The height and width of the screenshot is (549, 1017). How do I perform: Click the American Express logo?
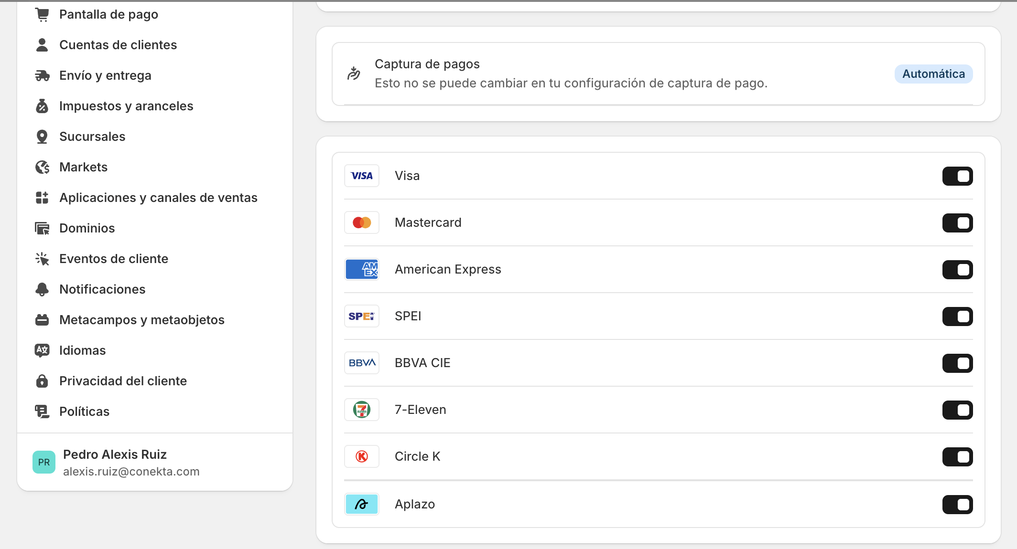pyautogui.click(x=362, y=269)
